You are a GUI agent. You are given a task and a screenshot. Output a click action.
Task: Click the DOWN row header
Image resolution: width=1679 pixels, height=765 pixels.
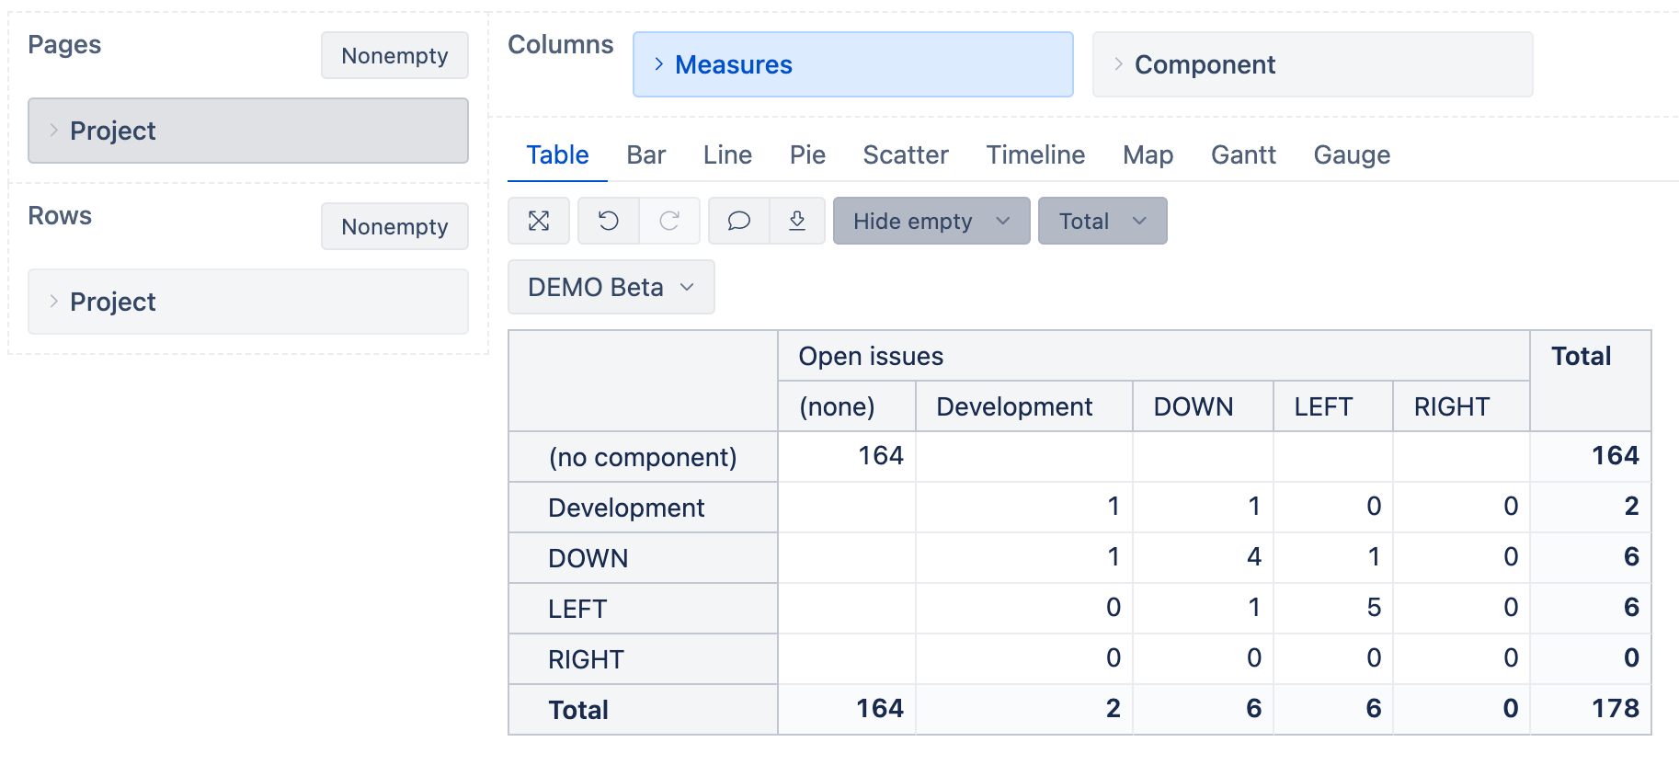click(x=643, y=558)
